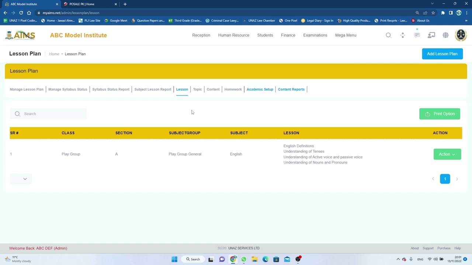
Task: Open the About footer link
Action: click(x=415, y=248)
